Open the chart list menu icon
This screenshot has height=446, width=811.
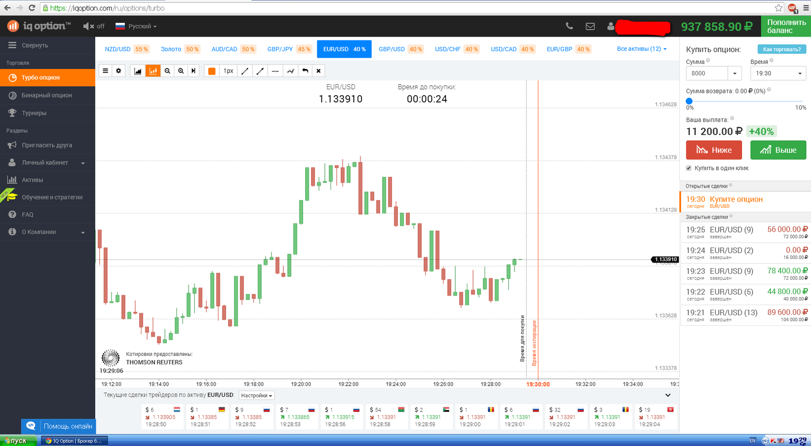click(105, 71)
